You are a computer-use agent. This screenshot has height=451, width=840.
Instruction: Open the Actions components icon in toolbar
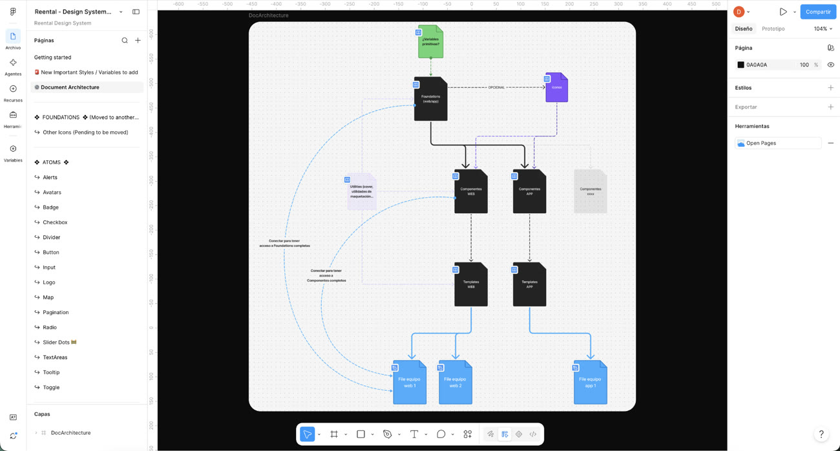[468, 434]
